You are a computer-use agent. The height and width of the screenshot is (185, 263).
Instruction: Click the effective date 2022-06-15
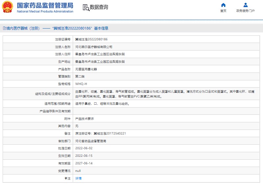click(84, 156)
